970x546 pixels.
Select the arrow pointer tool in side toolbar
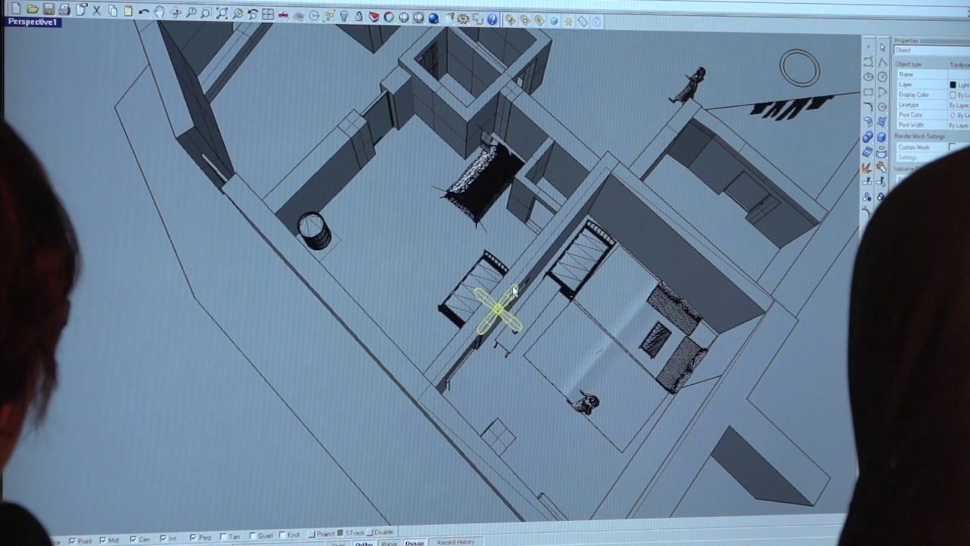point(883,47)
